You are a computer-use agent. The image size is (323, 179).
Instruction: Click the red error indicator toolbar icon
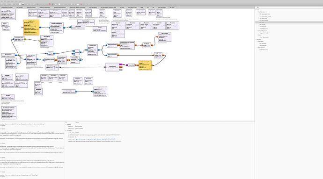tap(50, 4)
